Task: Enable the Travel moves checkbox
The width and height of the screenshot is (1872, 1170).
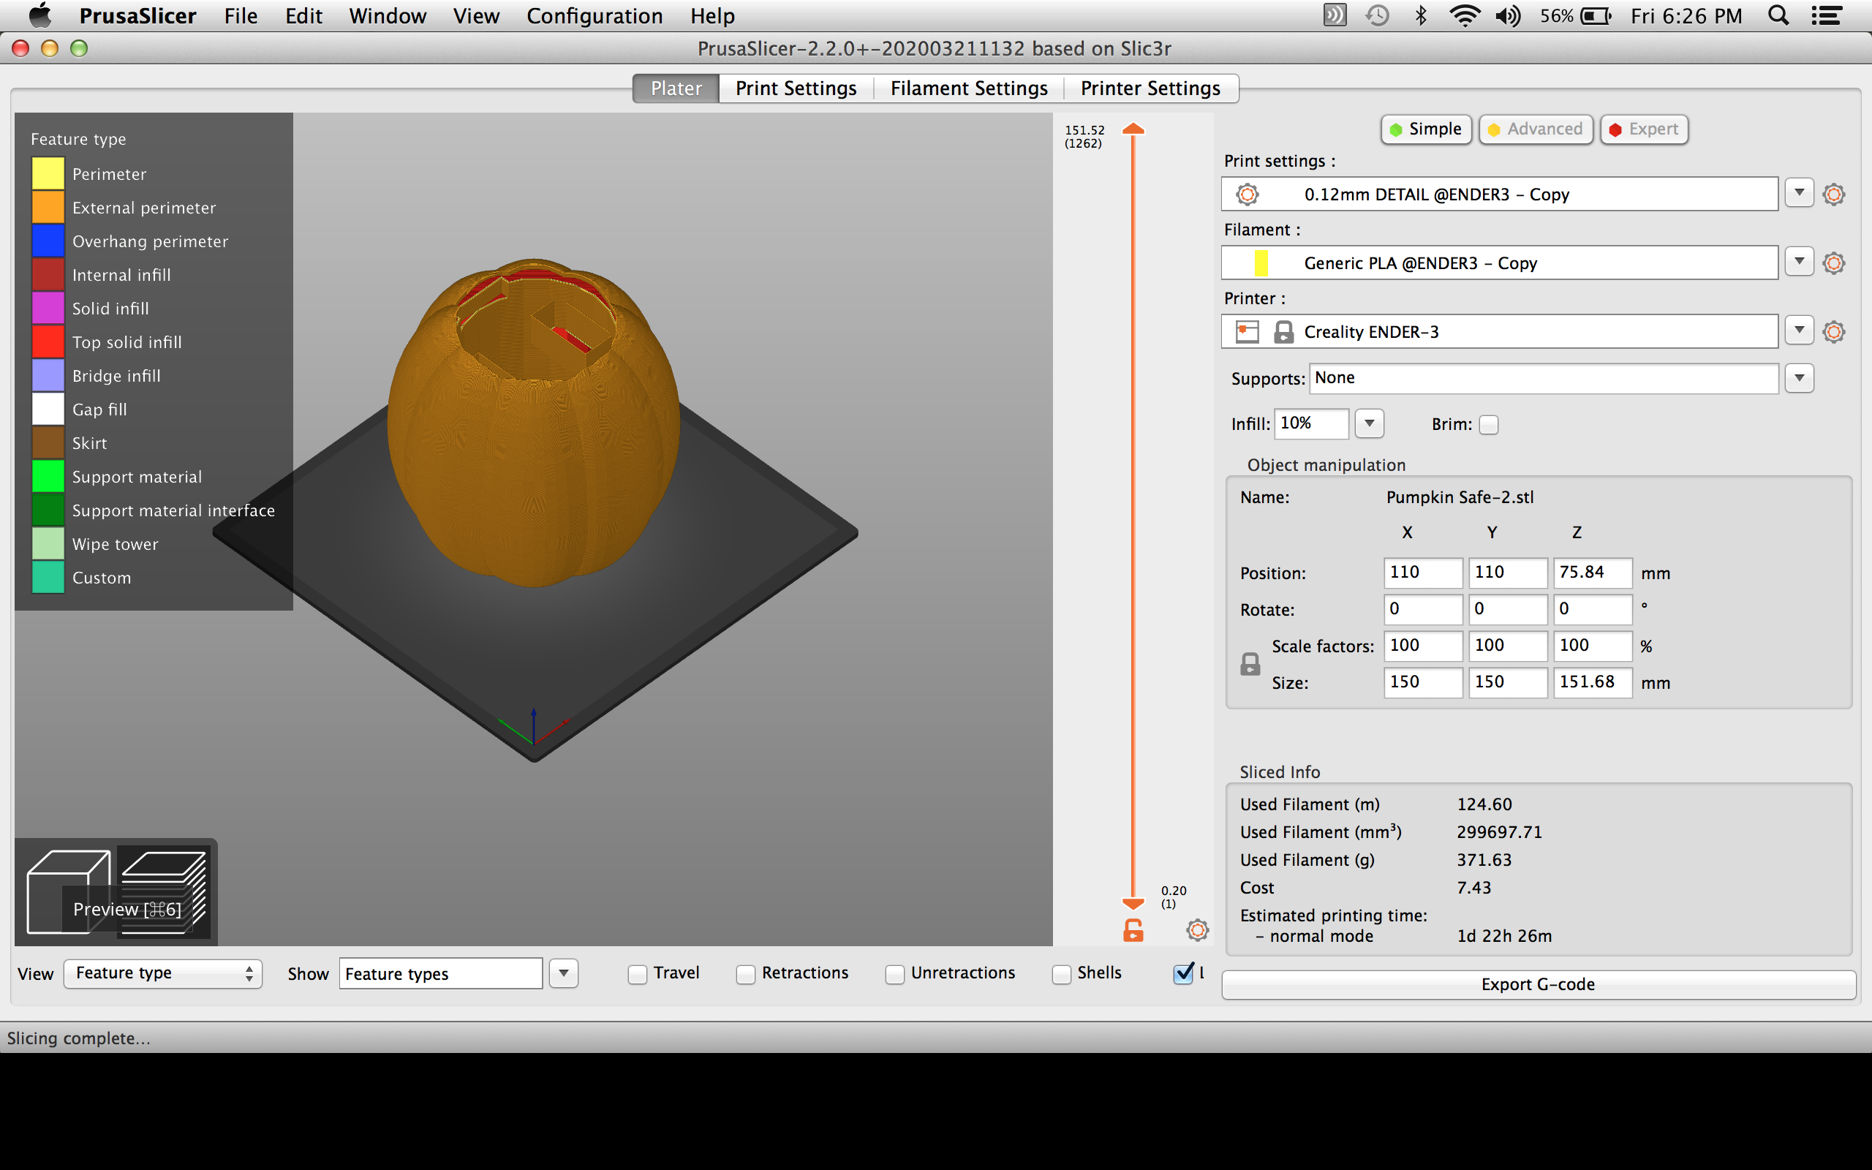Action: click(x=638, y=974)
